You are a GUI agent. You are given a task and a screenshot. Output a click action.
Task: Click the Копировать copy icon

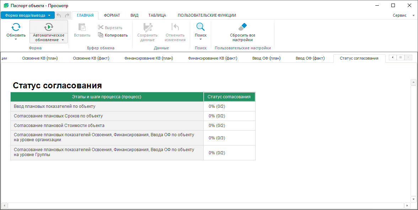click(x=101, y=35)
